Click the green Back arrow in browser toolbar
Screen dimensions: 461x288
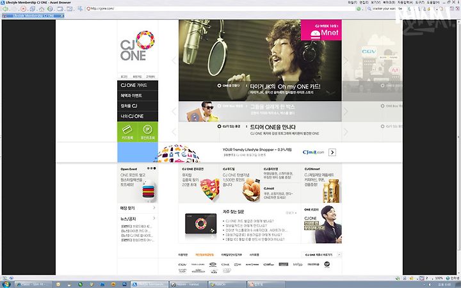(5, 9)
